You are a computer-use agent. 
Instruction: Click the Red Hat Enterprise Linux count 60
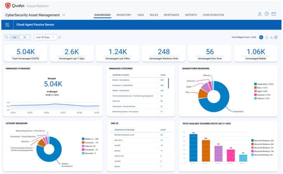pyautogui.click(x=162, y=135)
